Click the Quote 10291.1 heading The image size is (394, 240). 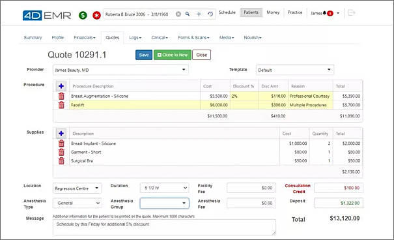pyautogui.click(x=77, y=55)
